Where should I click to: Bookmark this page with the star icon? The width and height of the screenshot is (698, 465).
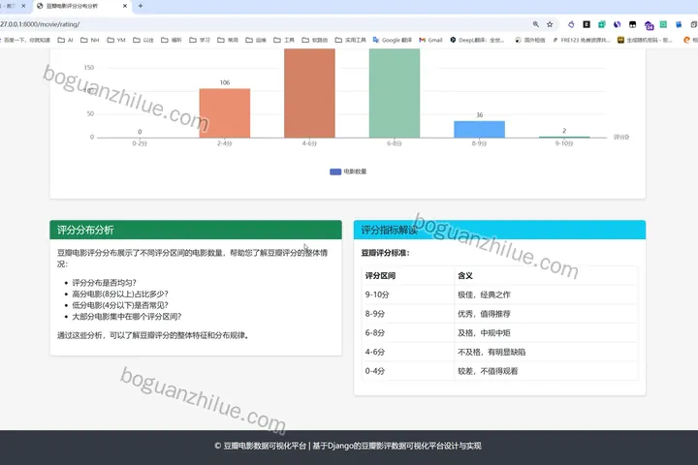click(x=550, y=24)
